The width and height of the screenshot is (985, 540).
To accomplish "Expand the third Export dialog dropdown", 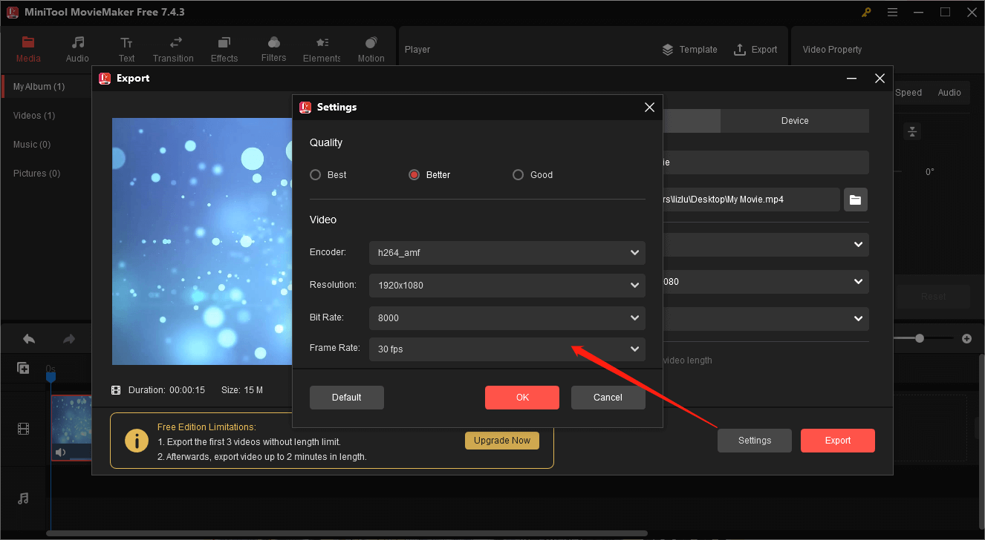I will [x=859, y=319].
